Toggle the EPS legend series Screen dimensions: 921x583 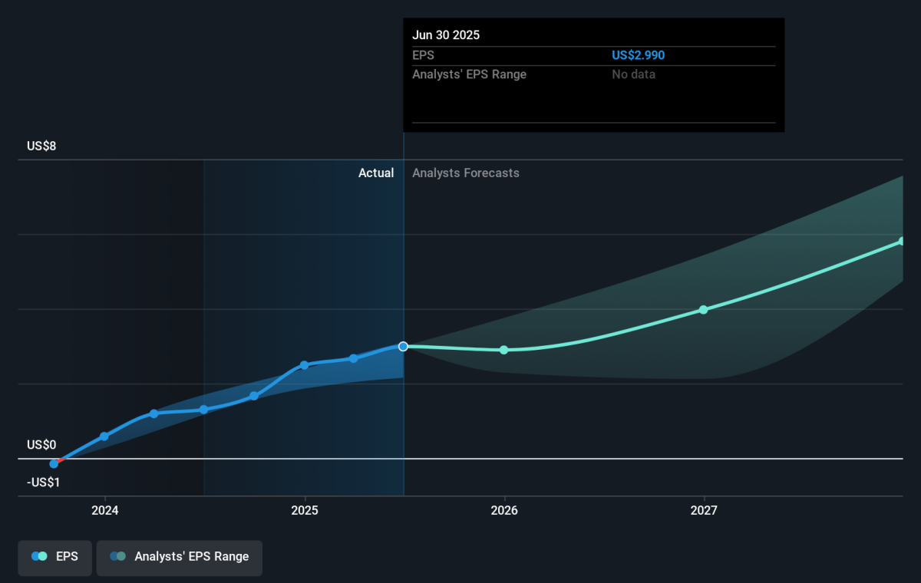coord(55,557)
